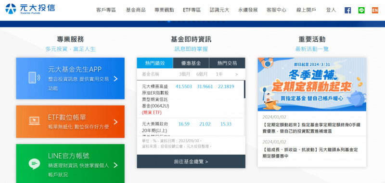Click the fund list vertical scrollbar
The image size is (385, 183).
(x=244, y=89)
